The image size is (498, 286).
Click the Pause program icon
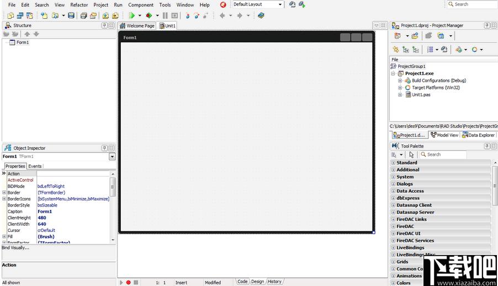165,15
